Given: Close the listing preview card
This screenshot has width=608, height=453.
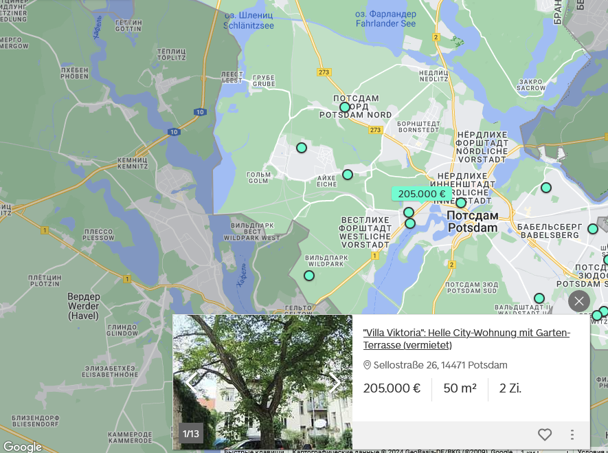Looking at the screenshot, I should click(x=579, y=301).
